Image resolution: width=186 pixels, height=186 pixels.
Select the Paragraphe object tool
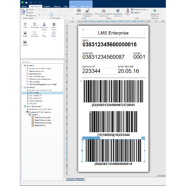click(34, 25)
